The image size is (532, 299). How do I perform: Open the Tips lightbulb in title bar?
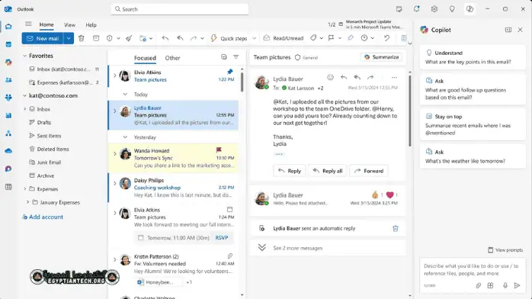click(x=452, y=9)
